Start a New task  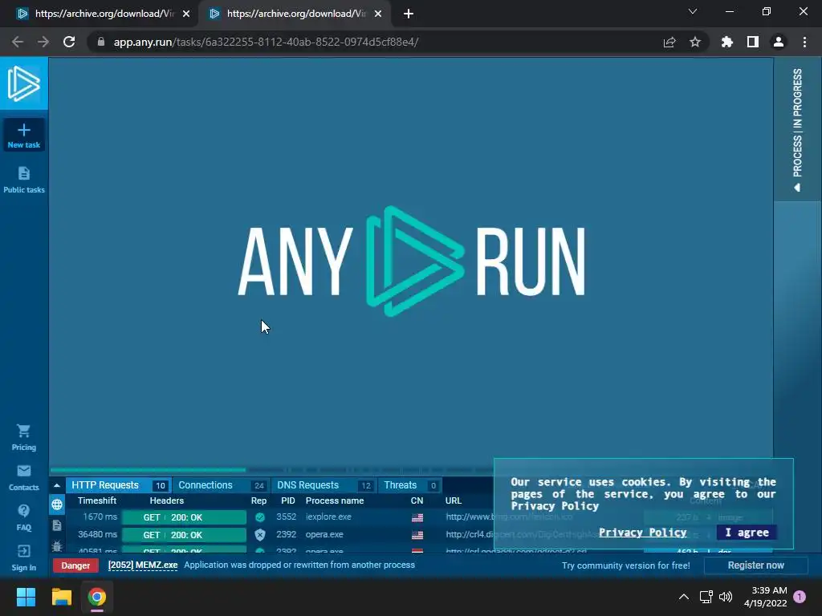23,135
